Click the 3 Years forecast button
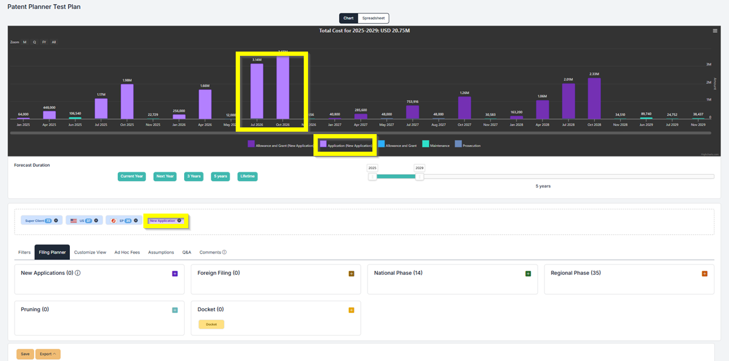The image size is (729, 361). 194,177
